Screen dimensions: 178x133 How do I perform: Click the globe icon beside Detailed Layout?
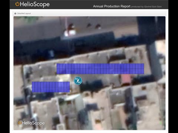coord(15,13)
